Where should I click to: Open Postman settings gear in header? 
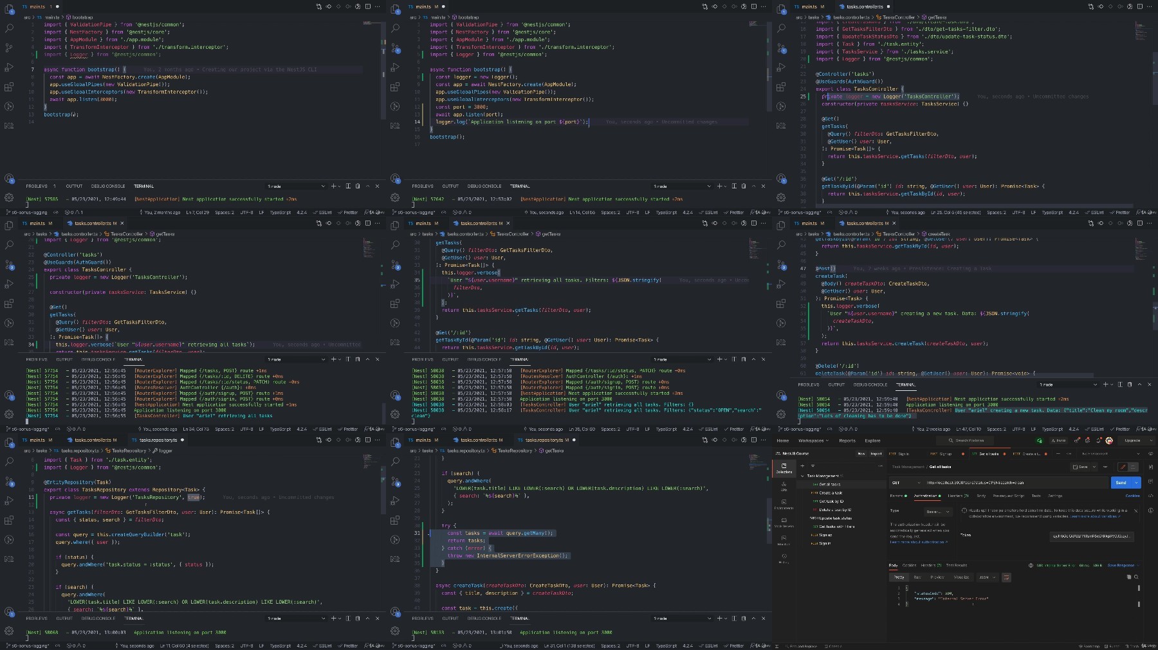[x=1087, y=440]
